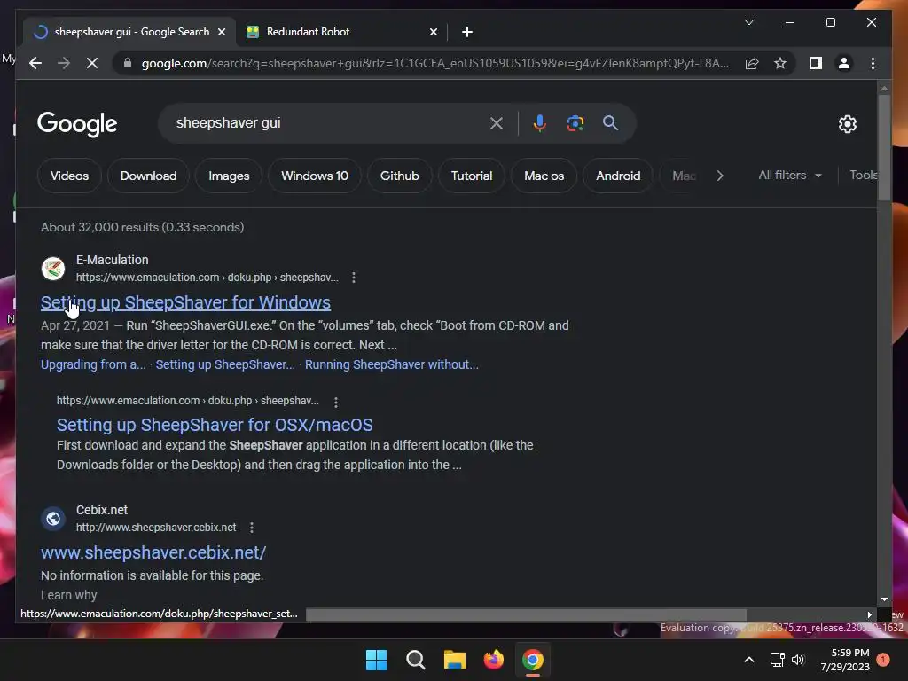The height and width of the screenshot is (681, 908).
Task: Click the Google logo
Action: [x=77, y=123]
